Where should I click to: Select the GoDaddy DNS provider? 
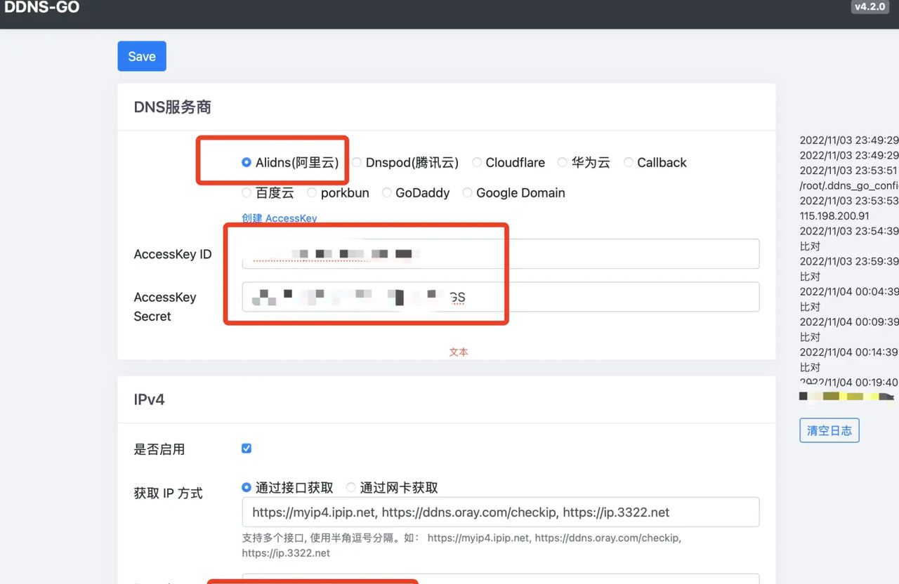pyautogui.click(x=387, y=193)
